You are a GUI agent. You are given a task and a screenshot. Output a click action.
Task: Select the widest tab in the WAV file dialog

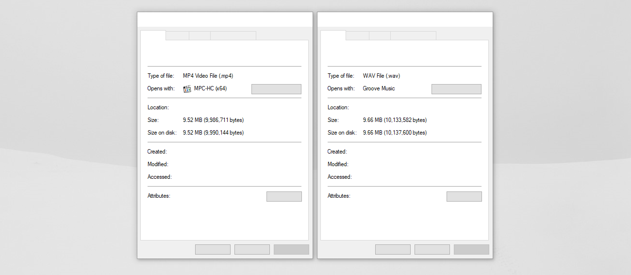pyautogui.click(x=413, y=35)
